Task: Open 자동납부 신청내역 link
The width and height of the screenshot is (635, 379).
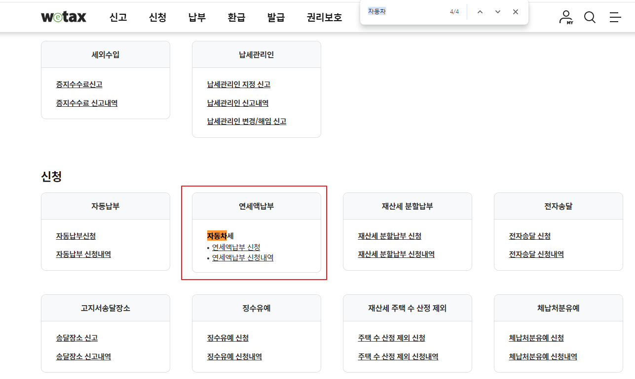Action: pos(83,254)
